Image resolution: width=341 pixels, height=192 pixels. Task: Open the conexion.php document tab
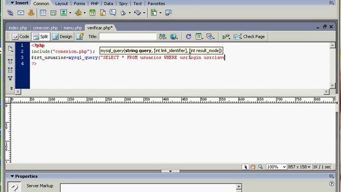pyautogui.click(x=45, y=28)
